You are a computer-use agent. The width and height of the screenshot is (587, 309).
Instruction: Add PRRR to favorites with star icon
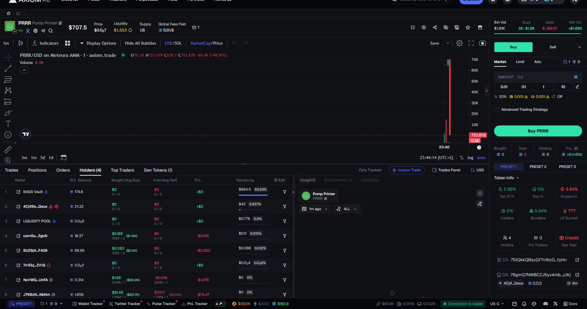pos(468,27)
